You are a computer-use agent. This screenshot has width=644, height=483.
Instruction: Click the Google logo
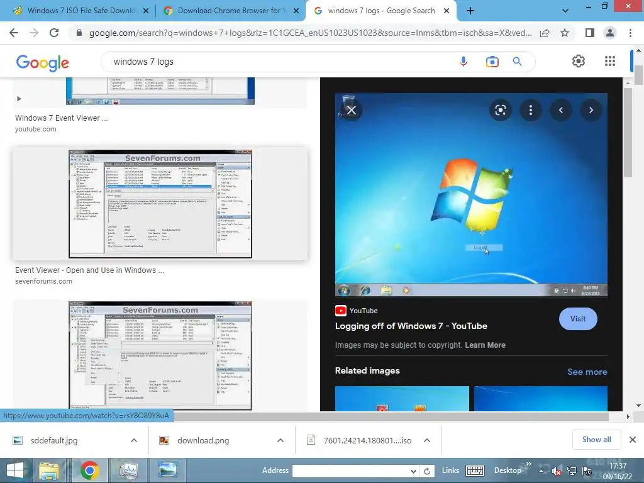(x=42, y=62)
